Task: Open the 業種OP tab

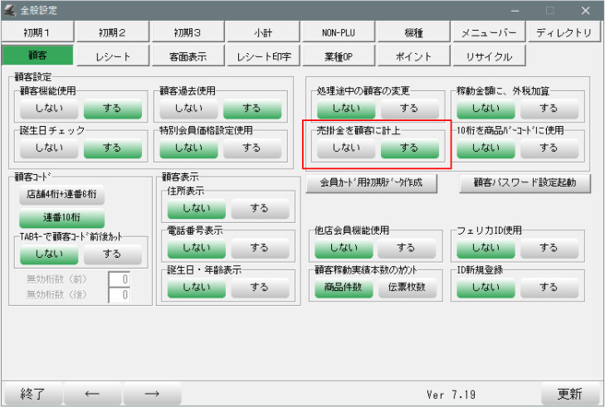Action: coord(339,57)
